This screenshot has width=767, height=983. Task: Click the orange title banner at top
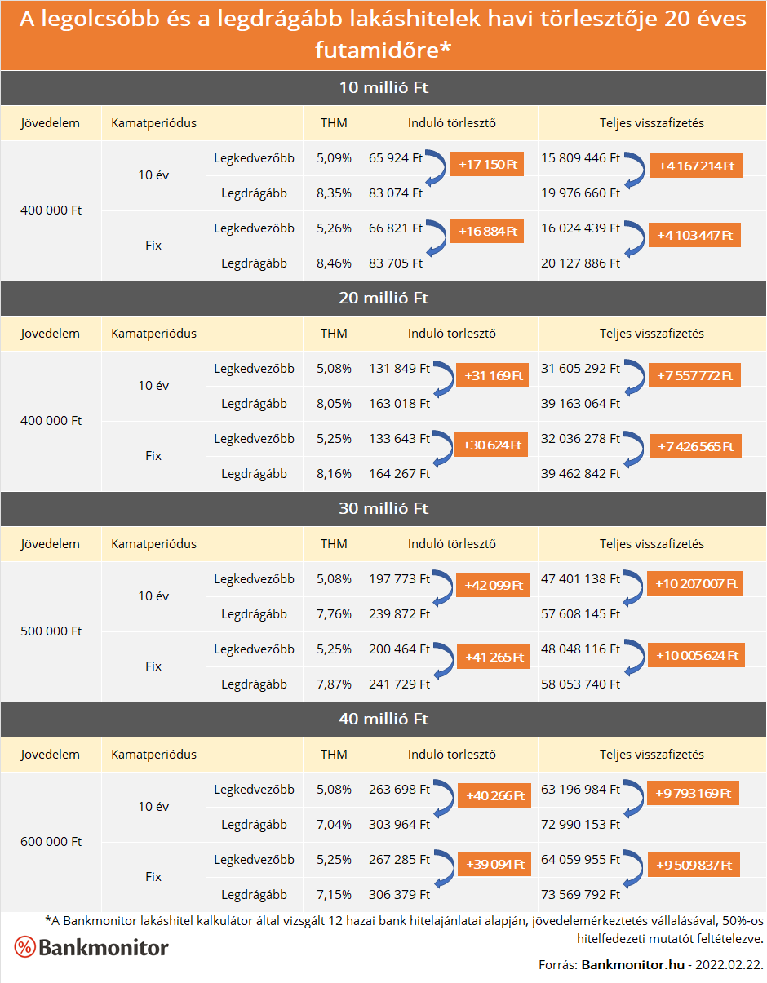(x=383, y=35)
